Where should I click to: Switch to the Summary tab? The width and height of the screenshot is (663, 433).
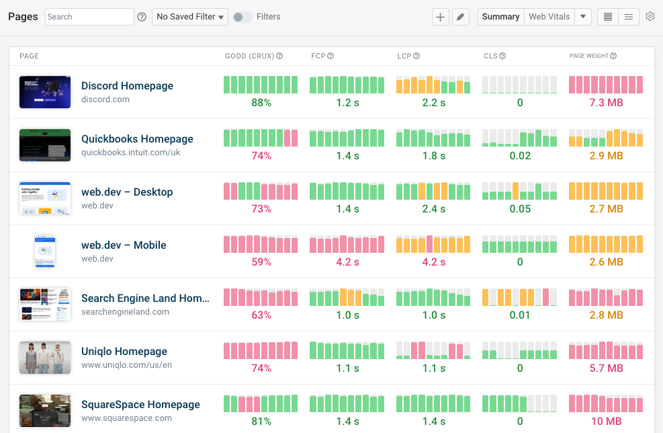[500, 16]
